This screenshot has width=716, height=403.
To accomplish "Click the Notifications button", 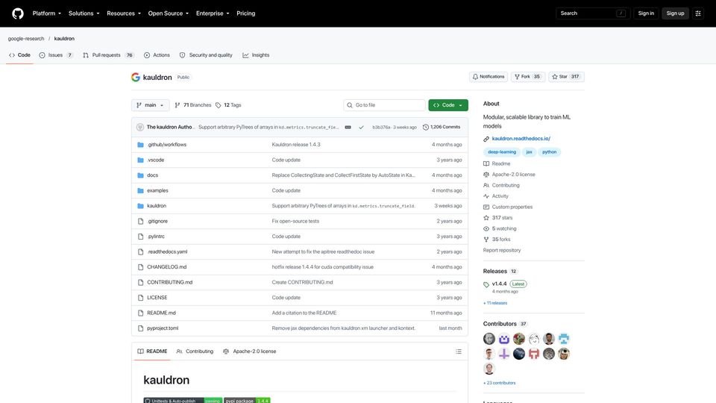I will (x=488, y=77).
